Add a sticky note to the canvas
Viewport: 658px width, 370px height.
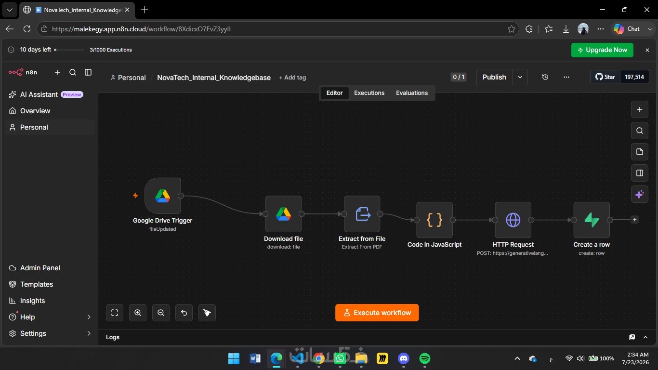point(640,152)
